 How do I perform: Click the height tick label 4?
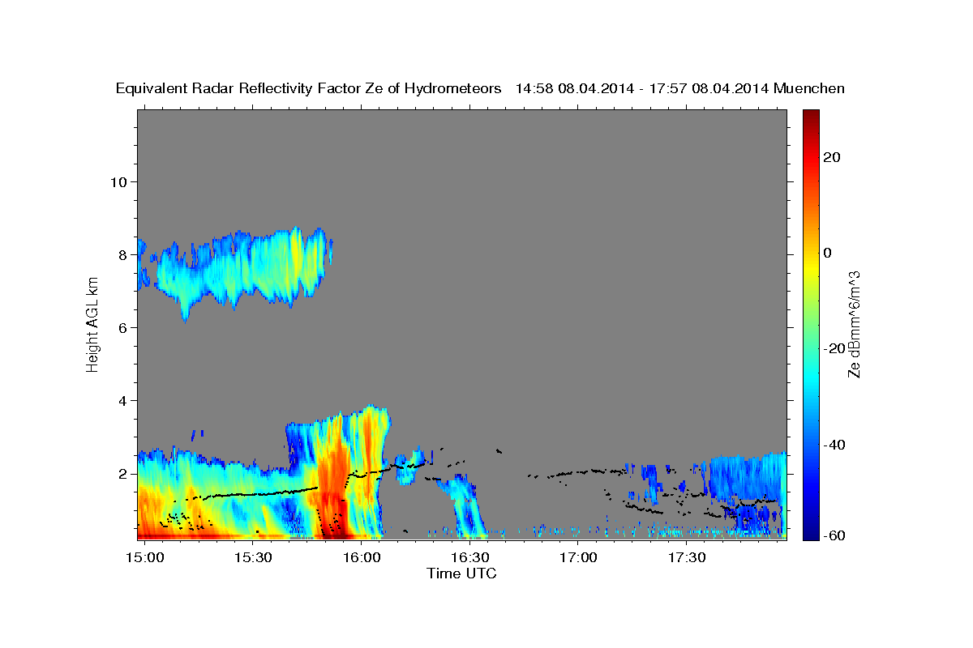pos(123,400)
